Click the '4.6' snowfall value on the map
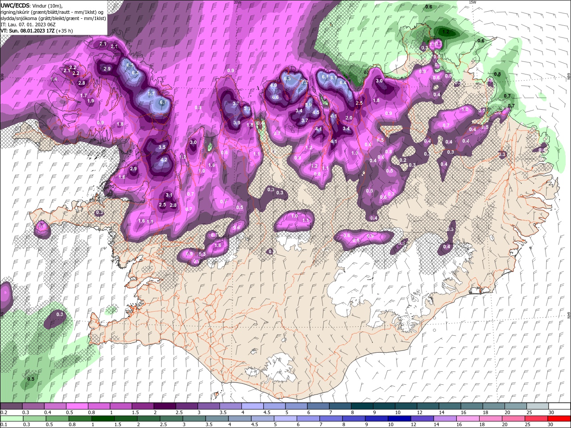Screen dimensions: 571x428 (275, 97)
